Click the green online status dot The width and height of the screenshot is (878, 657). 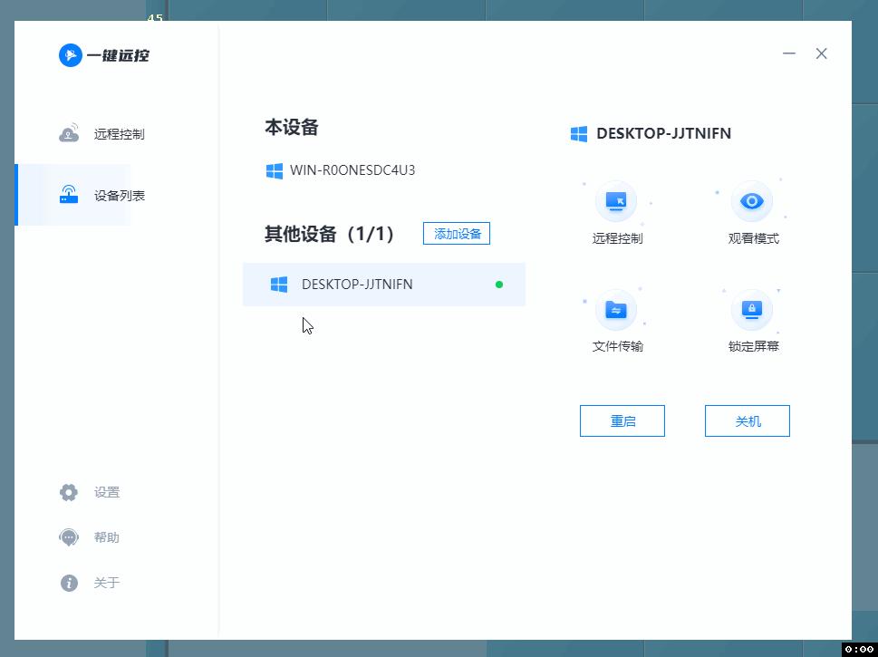point(499,284)
